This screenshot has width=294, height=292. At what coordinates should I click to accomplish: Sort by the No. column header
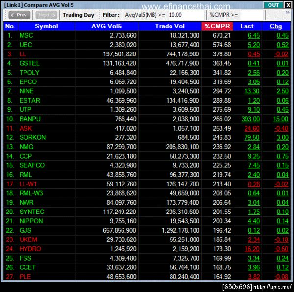tap(10, 26)
